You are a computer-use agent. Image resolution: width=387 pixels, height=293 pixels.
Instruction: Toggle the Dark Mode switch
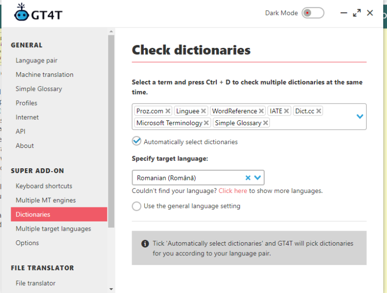point(313,13)
